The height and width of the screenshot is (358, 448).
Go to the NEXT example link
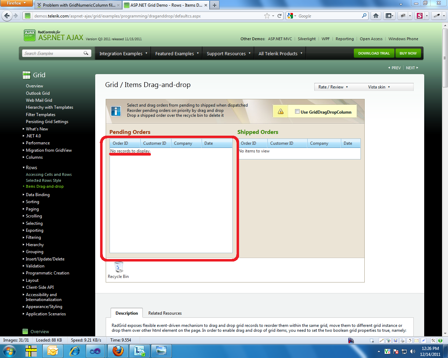(412, 68)
